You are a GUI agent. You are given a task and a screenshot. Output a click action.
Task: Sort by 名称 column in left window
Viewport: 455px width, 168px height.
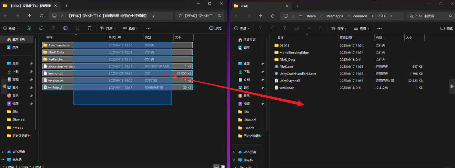tap(49, 37)
